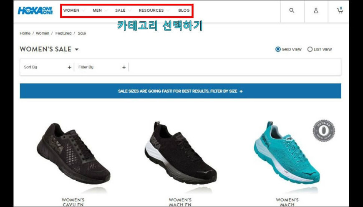This screenshot has height=207, width=363.
Task: Click the Women breadcrumb link
Action: [43, 33]
